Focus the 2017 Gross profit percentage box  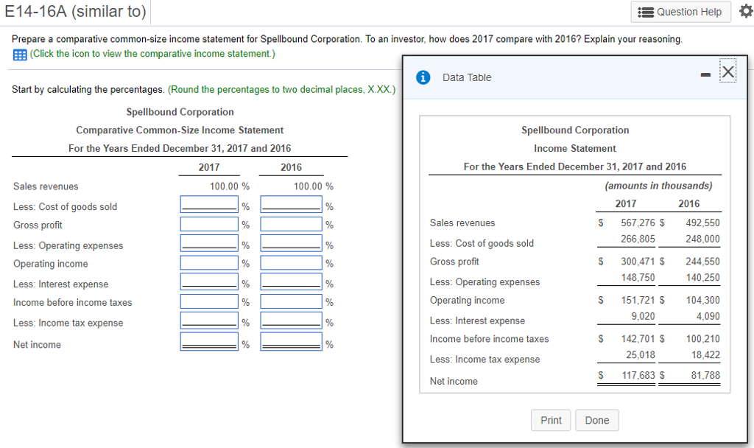click(x=210, y=224)
